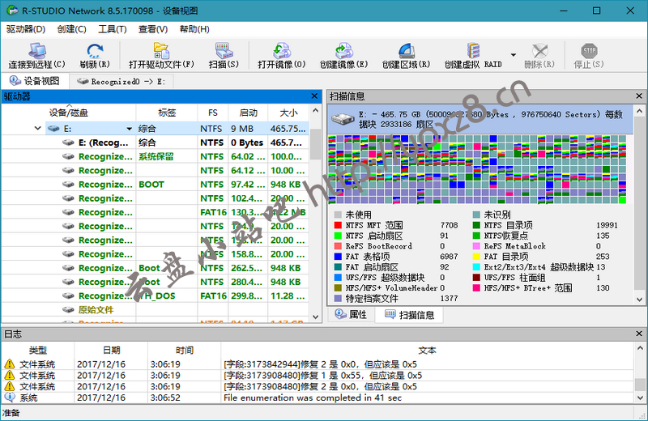Click the Delete toolbar icon
This screenshot has height=421, width=648.
coord(539,55)
